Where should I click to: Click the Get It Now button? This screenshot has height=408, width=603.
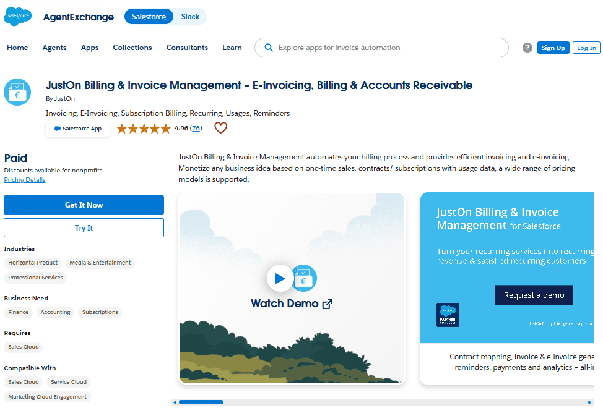tap(84, 205)
